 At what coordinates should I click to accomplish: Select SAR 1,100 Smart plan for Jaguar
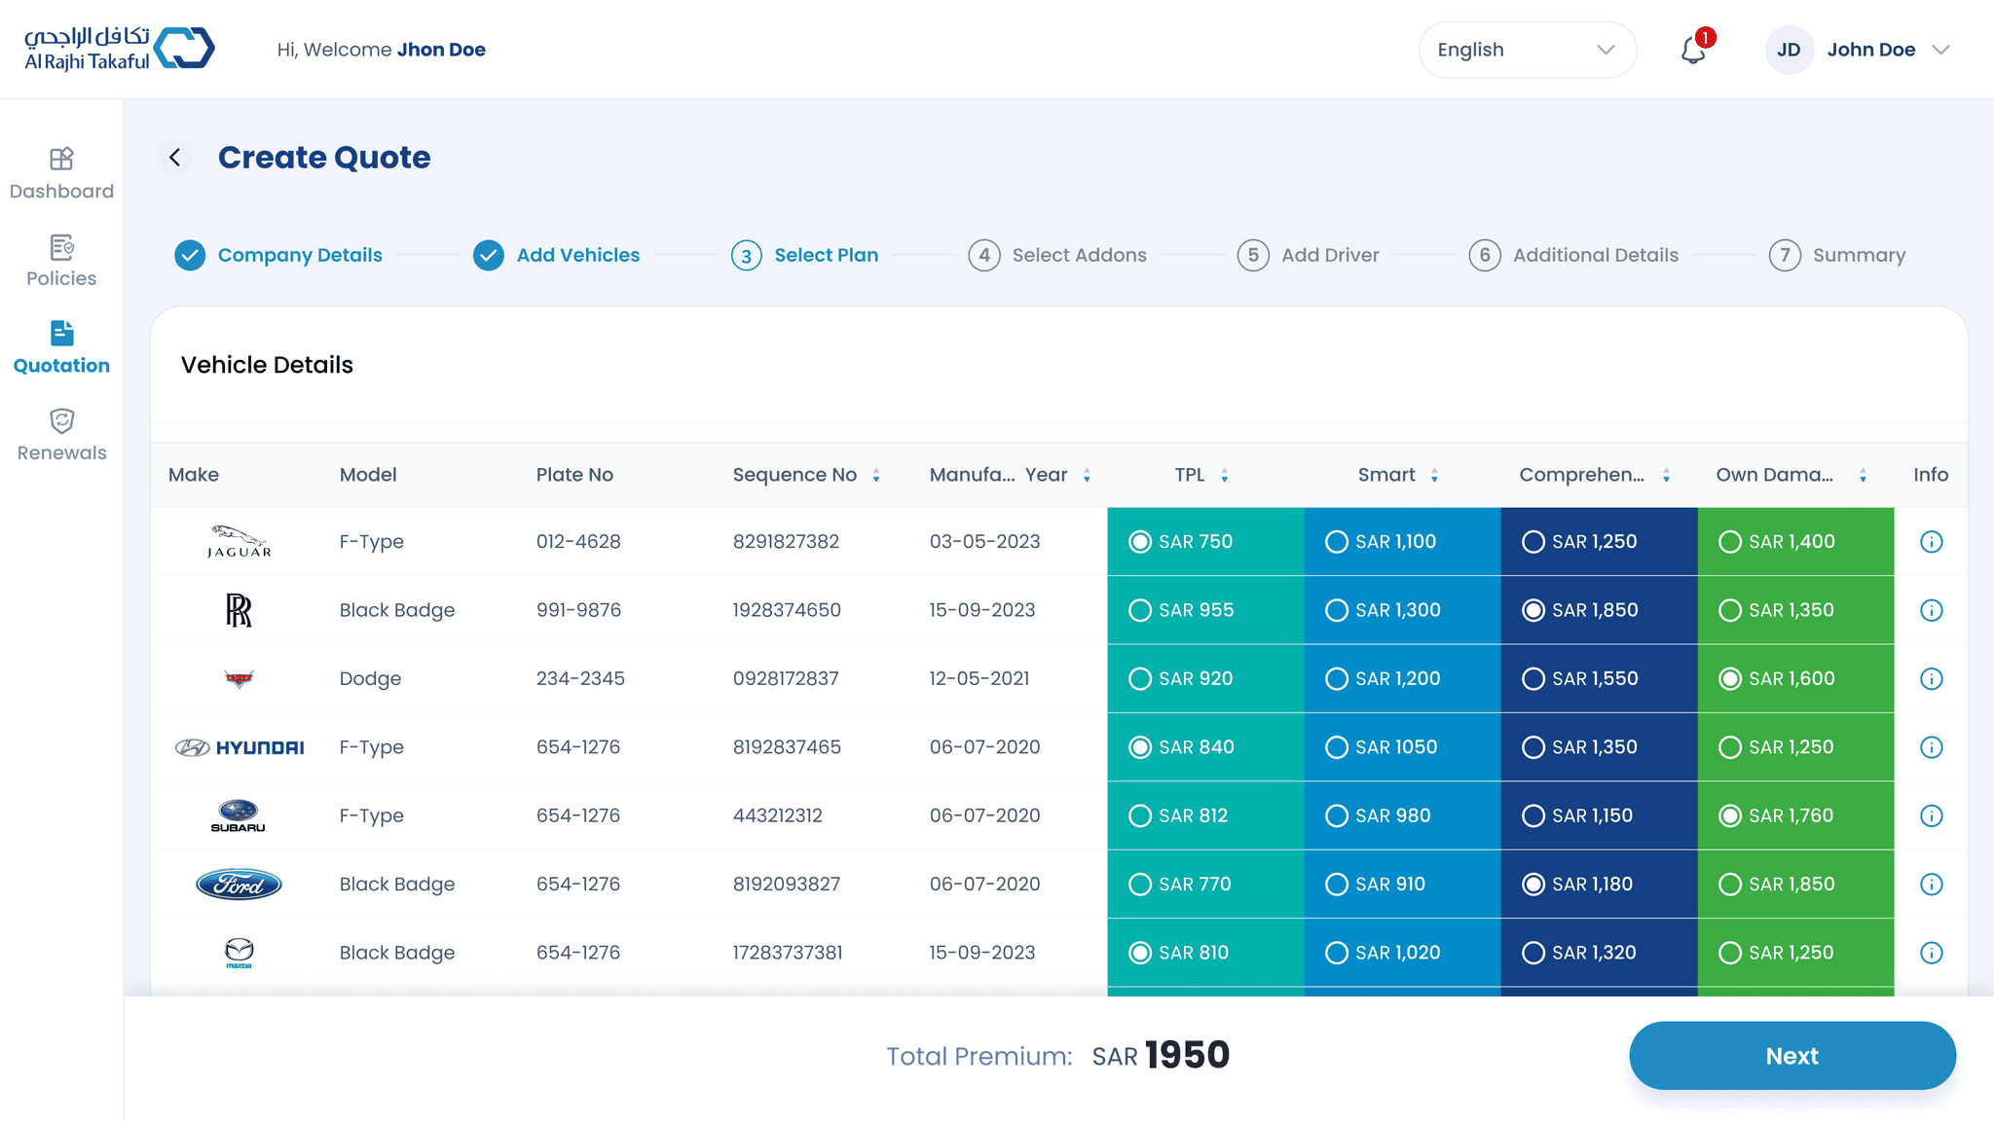pyautogui.click(x=1337, y=542)
